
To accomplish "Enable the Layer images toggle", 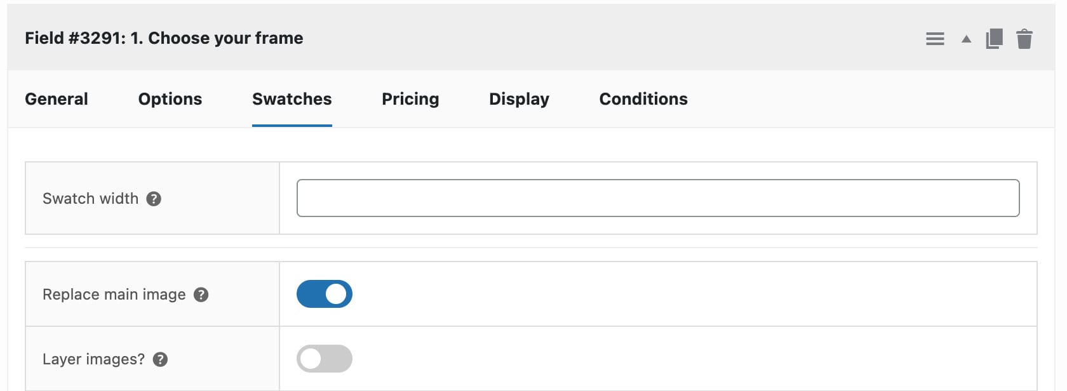I will tap(324, 358).
